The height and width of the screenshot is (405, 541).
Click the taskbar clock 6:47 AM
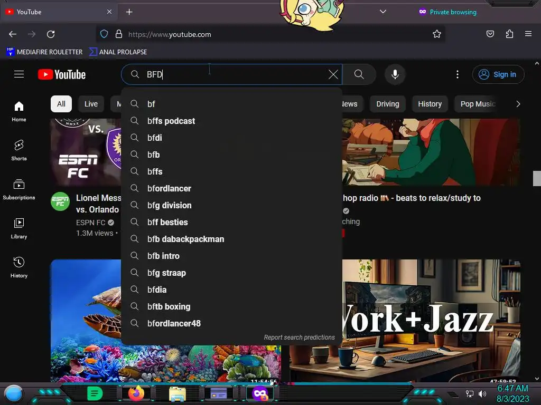512,389
